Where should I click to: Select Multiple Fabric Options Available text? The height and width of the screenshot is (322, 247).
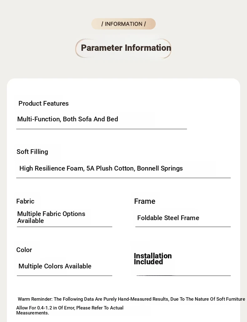(x=51, y=217)
